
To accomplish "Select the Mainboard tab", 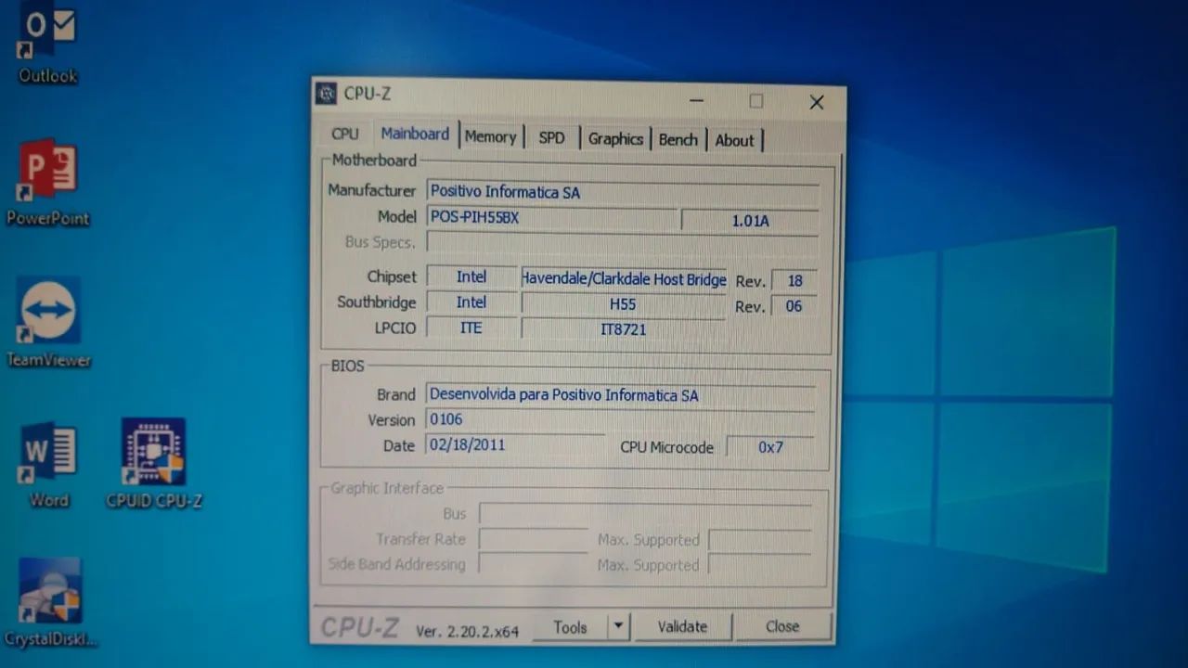I will (415, 135).
